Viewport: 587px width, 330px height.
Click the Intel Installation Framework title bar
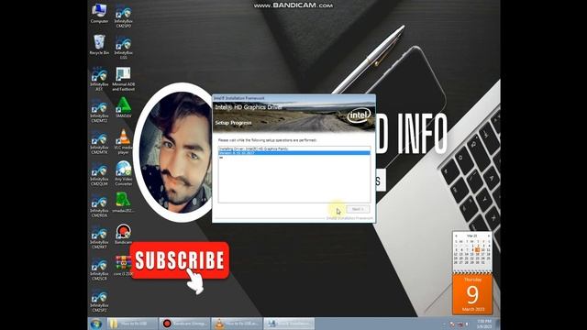[x=293, y=98]
